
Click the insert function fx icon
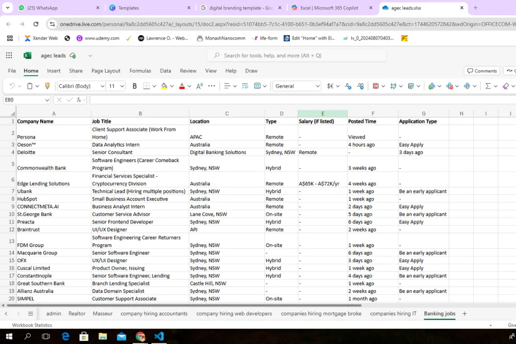[x=79, y=100]
